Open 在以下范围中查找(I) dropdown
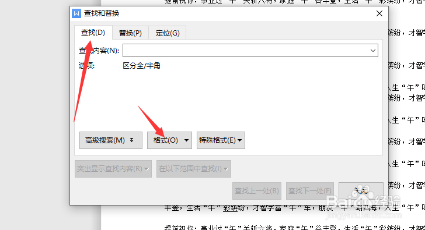 194,169
